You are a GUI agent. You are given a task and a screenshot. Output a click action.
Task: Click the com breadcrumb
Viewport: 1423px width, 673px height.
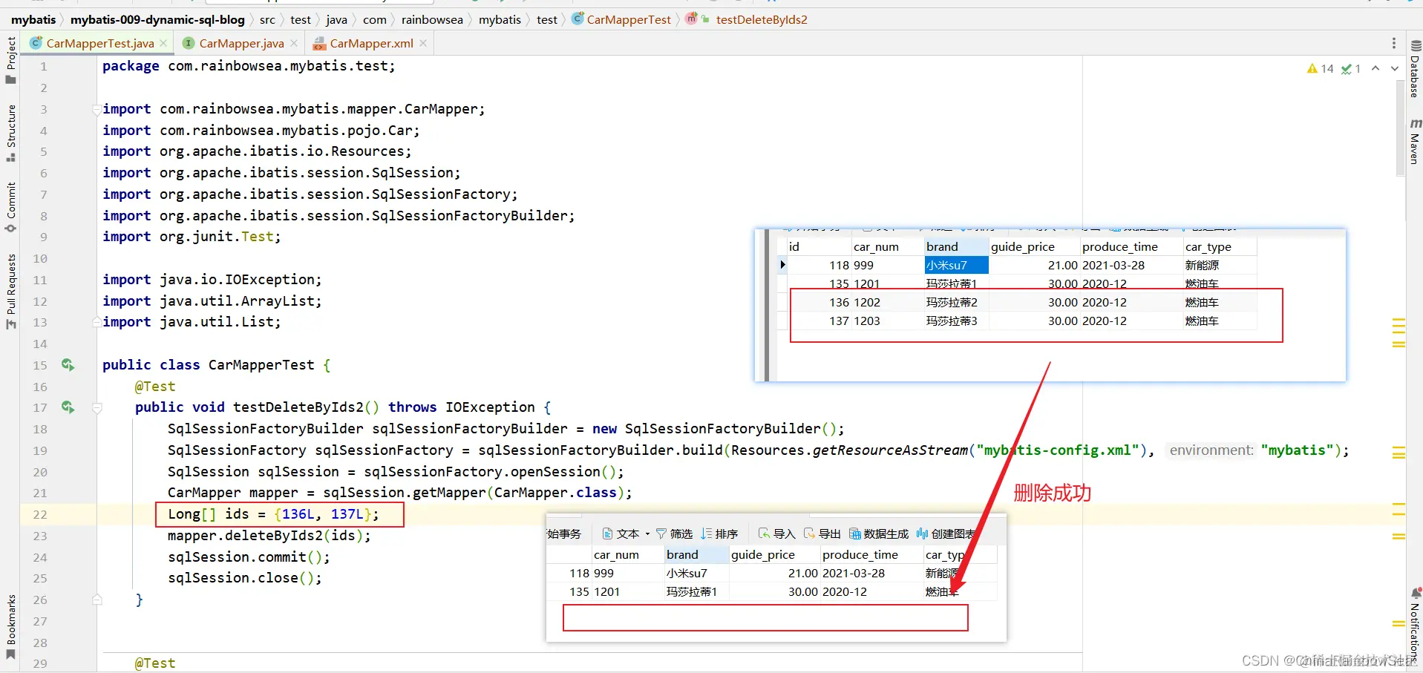pyautogui.click(x=375, y=19)
